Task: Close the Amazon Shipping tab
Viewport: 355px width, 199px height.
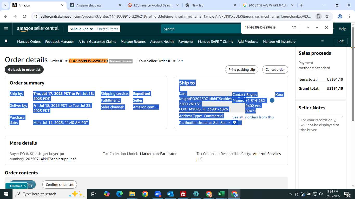Action: [120, 5]
